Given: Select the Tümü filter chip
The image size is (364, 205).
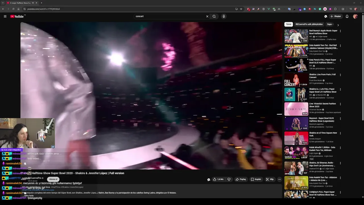Looking at the screenshot, I should [289, 24].
